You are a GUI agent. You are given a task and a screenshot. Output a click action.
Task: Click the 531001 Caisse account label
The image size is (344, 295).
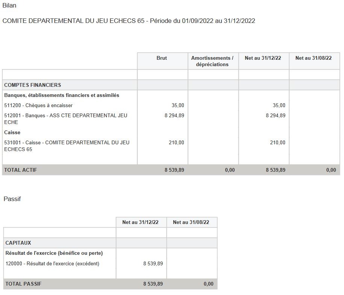tap(67, 146)
